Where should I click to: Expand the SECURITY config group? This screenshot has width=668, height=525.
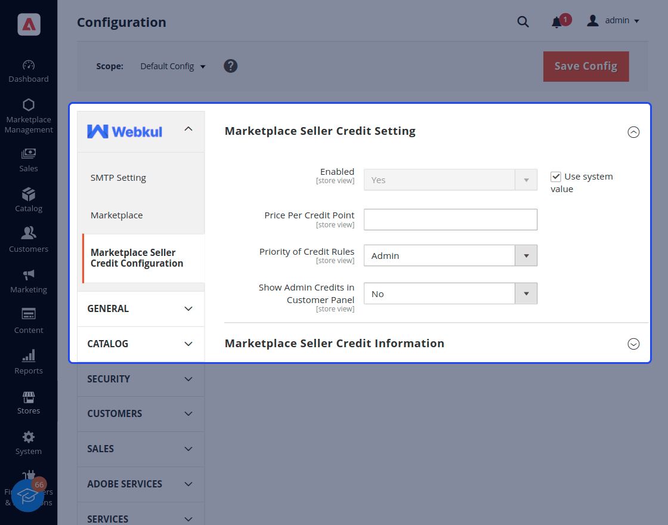tap(141, 379)
